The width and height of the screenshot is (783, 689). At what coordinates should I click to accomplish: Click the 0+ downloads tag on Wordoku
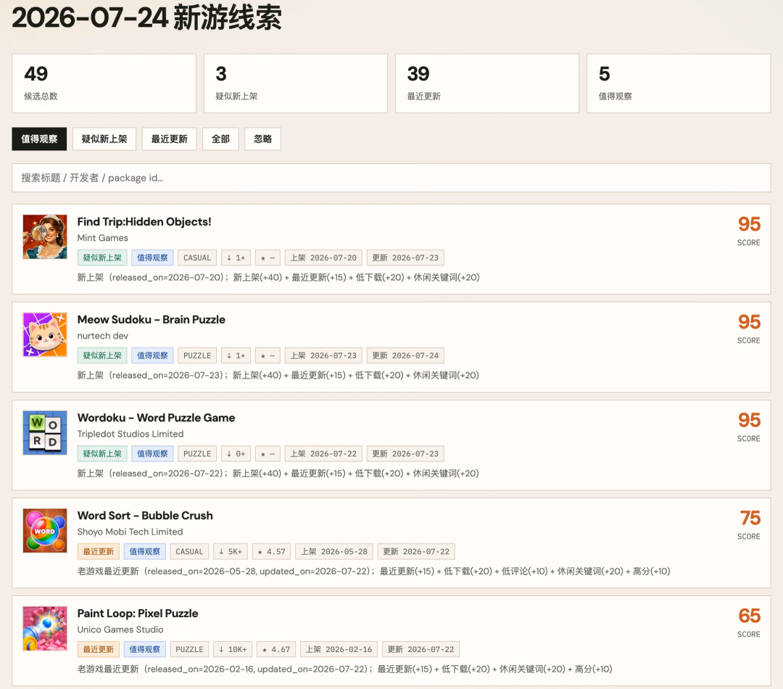[x=236, y=454]
